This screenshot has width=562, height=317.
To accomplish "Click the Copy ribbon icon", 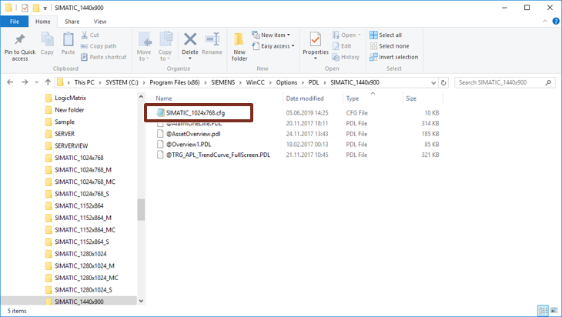I will click(47, 44).
